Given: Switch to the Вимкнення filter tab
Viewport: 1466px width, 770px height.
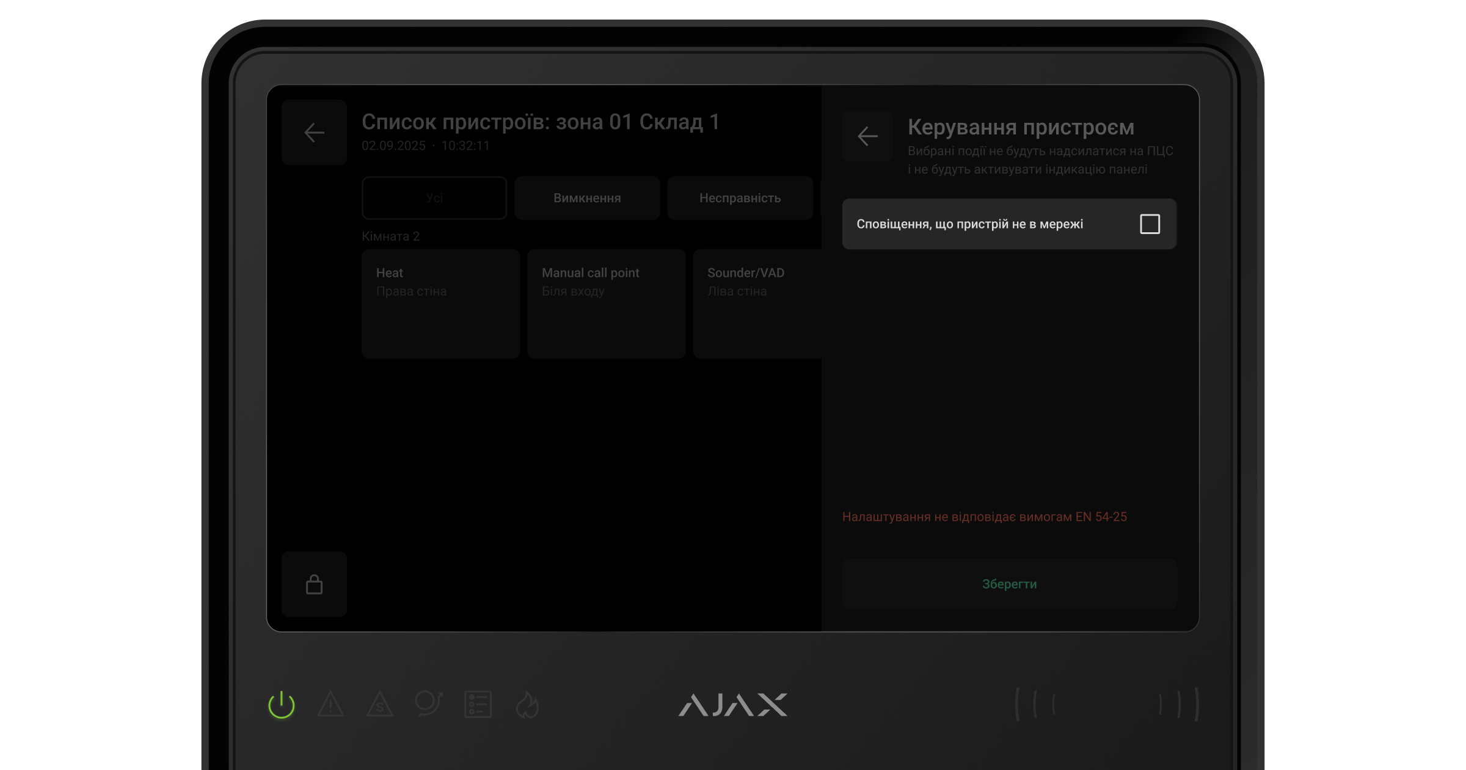Looking at the screenshot, I should click(587, 198).
